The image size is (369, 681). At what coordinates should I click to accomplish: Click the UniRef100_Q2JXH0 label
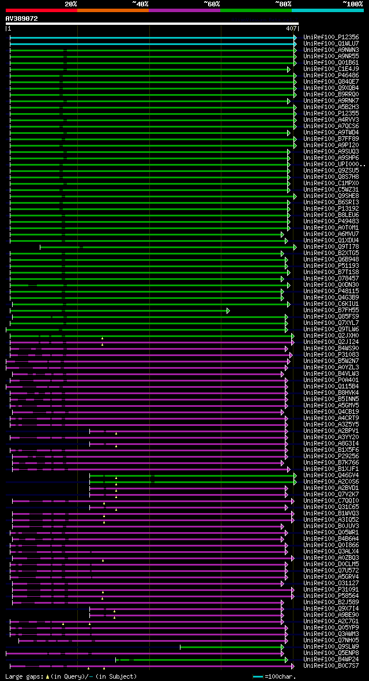331,336
